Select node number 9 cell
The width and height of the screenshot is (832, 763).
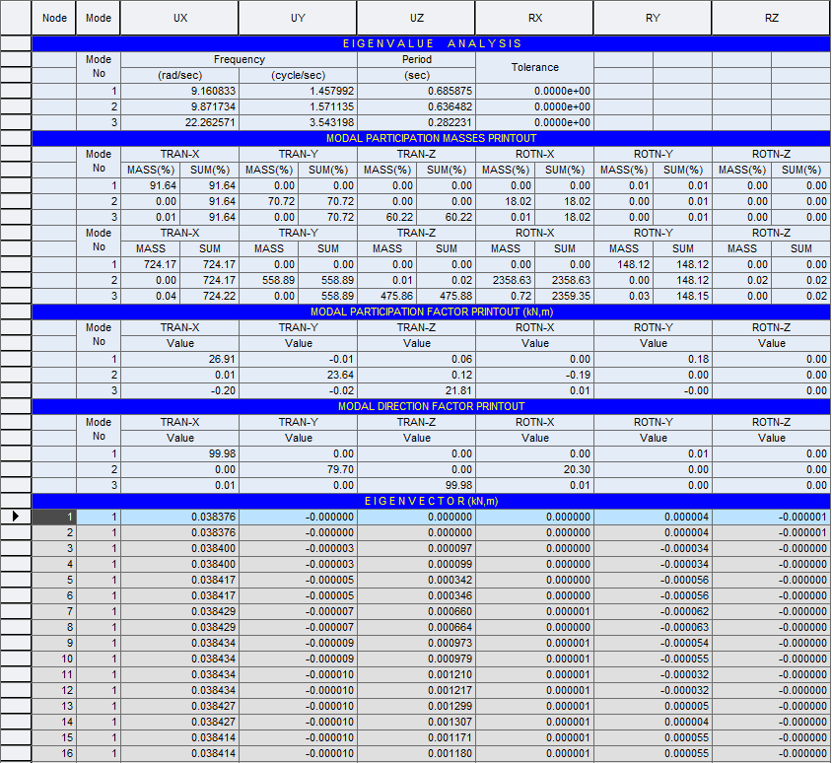click(54, 643)
